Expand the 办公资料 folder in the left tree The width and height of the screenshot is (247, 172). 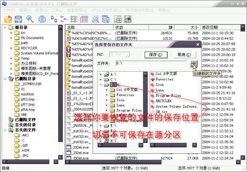(x=11, y=64)
